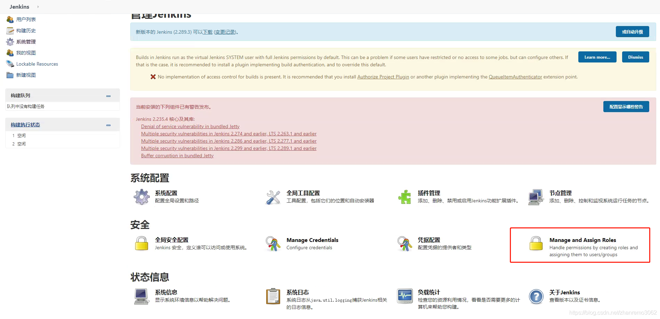Viewport: 660px width, 319px height.
Task: Open 凭据配置 title link
Action: pos(429,240)
